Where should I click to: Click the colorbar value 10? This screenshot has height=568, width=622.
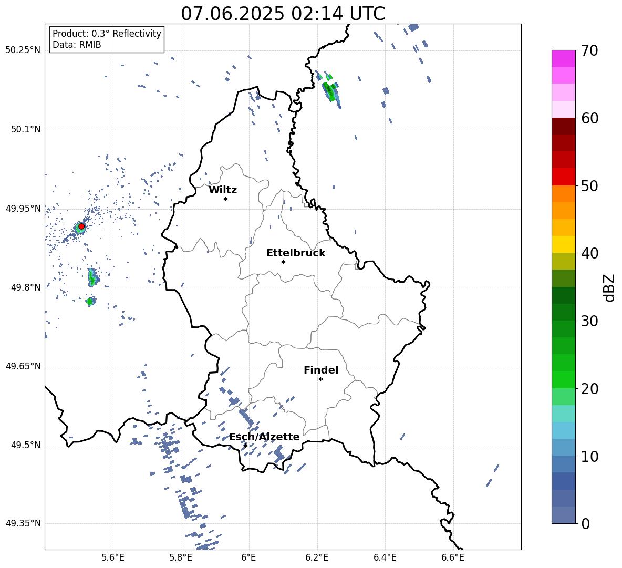point(590,456)
